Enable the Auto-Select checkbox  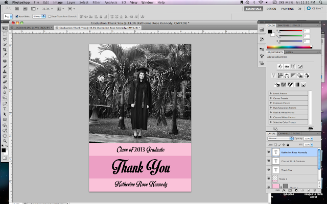17,16
